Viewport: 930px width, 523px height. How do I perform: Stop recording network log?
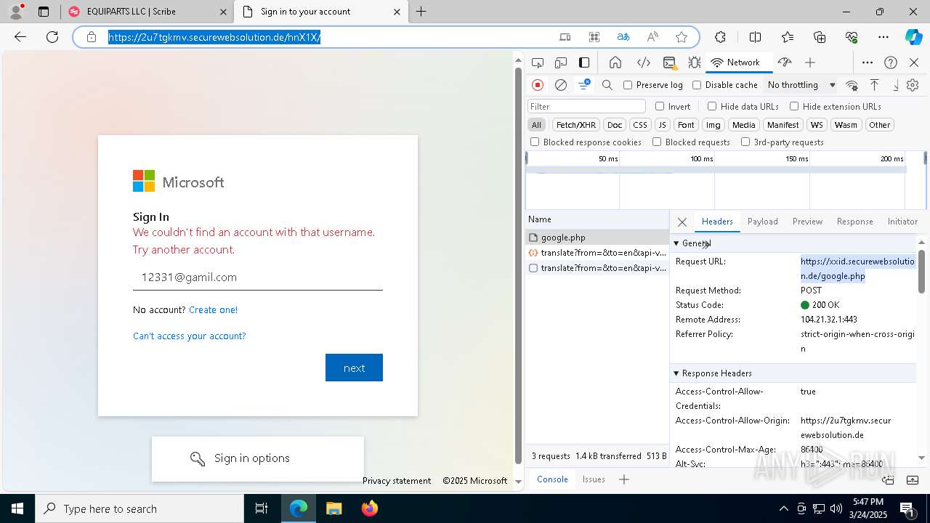[x=538, y=85]
